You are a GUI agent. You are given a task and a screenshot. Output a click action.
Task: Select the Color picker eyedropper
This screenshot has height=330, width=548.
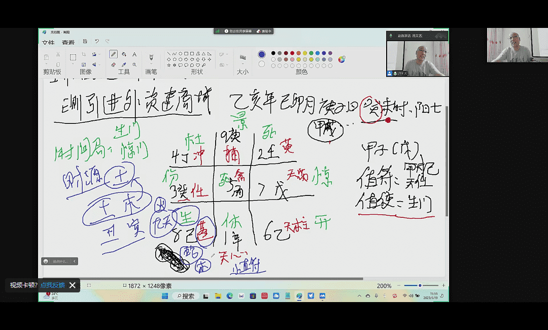click(124, 64)
